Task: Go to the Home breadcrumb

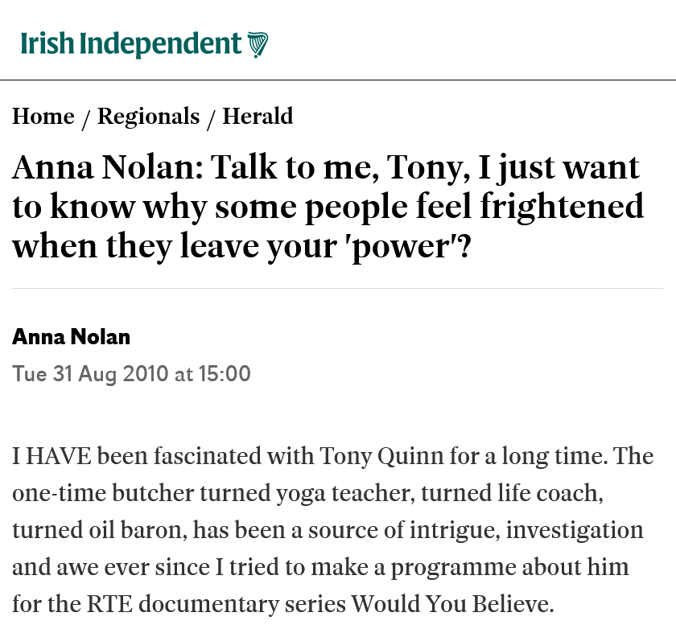Action: (x=43, y=117)
